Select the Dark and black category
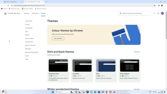167x94 pixels. tap(29, 38)
